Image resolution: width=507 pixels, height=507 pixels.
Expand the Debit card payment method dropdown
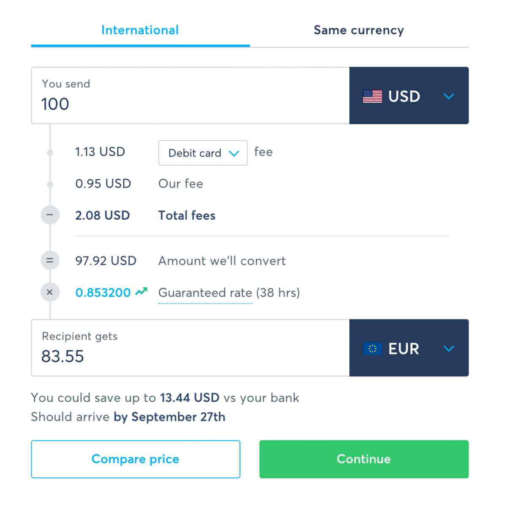(x=203, y=153)
